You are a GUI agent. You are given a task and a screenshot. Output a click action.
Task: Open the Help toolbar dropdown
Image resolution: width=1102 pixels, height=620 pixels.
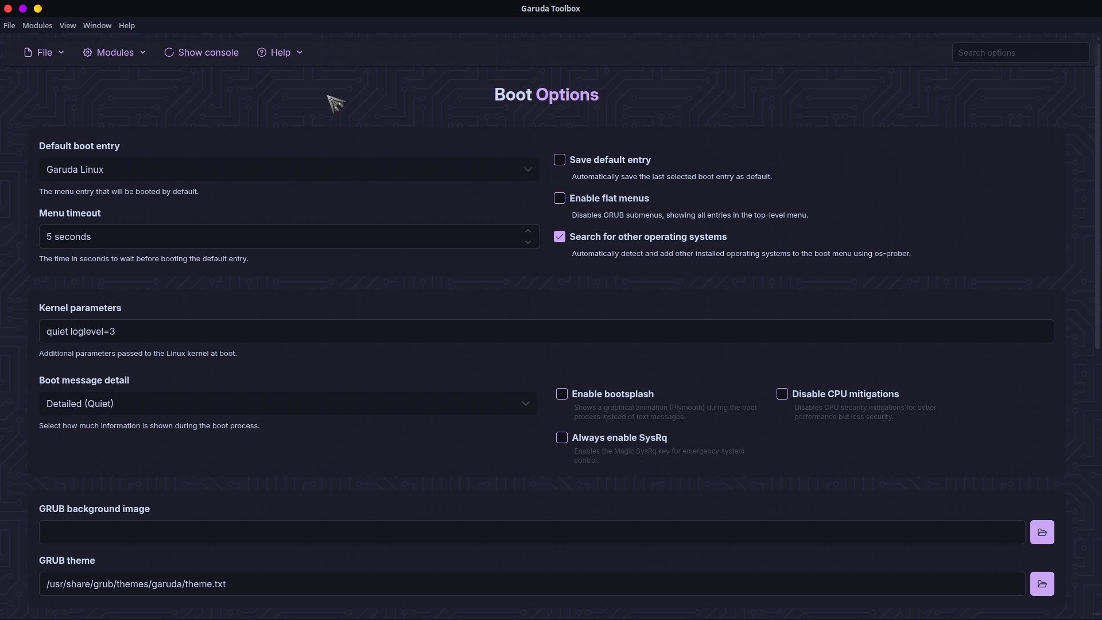tap(280, 52)
